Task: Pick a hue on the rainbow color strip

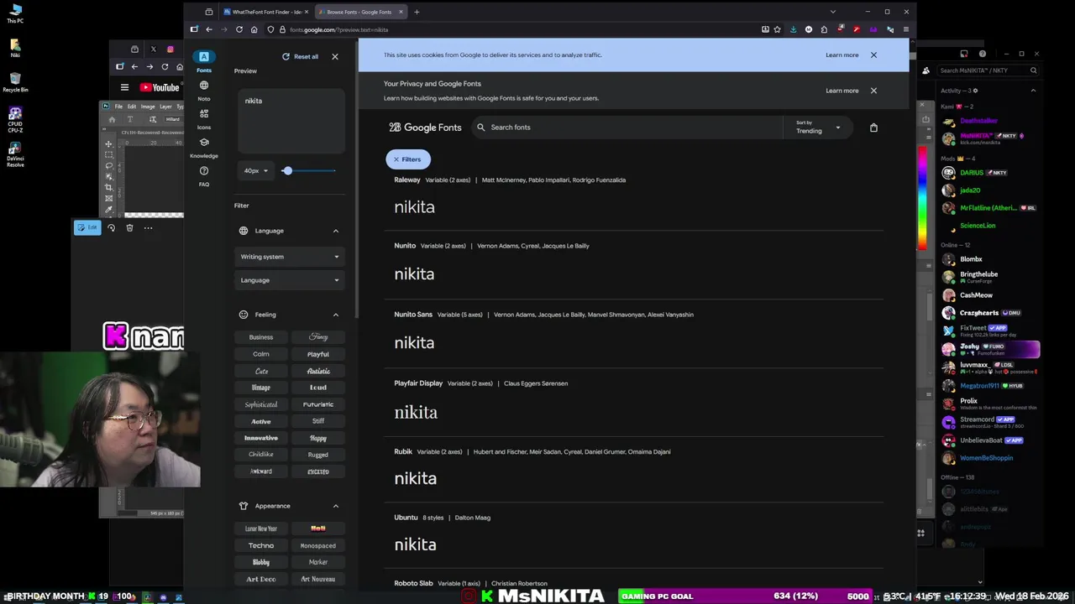Action: pos(923,198)
